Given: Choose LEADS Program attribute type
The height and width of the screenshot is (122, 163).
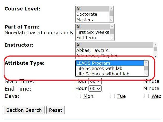Looking at the screenshot, I should (93, 63).
